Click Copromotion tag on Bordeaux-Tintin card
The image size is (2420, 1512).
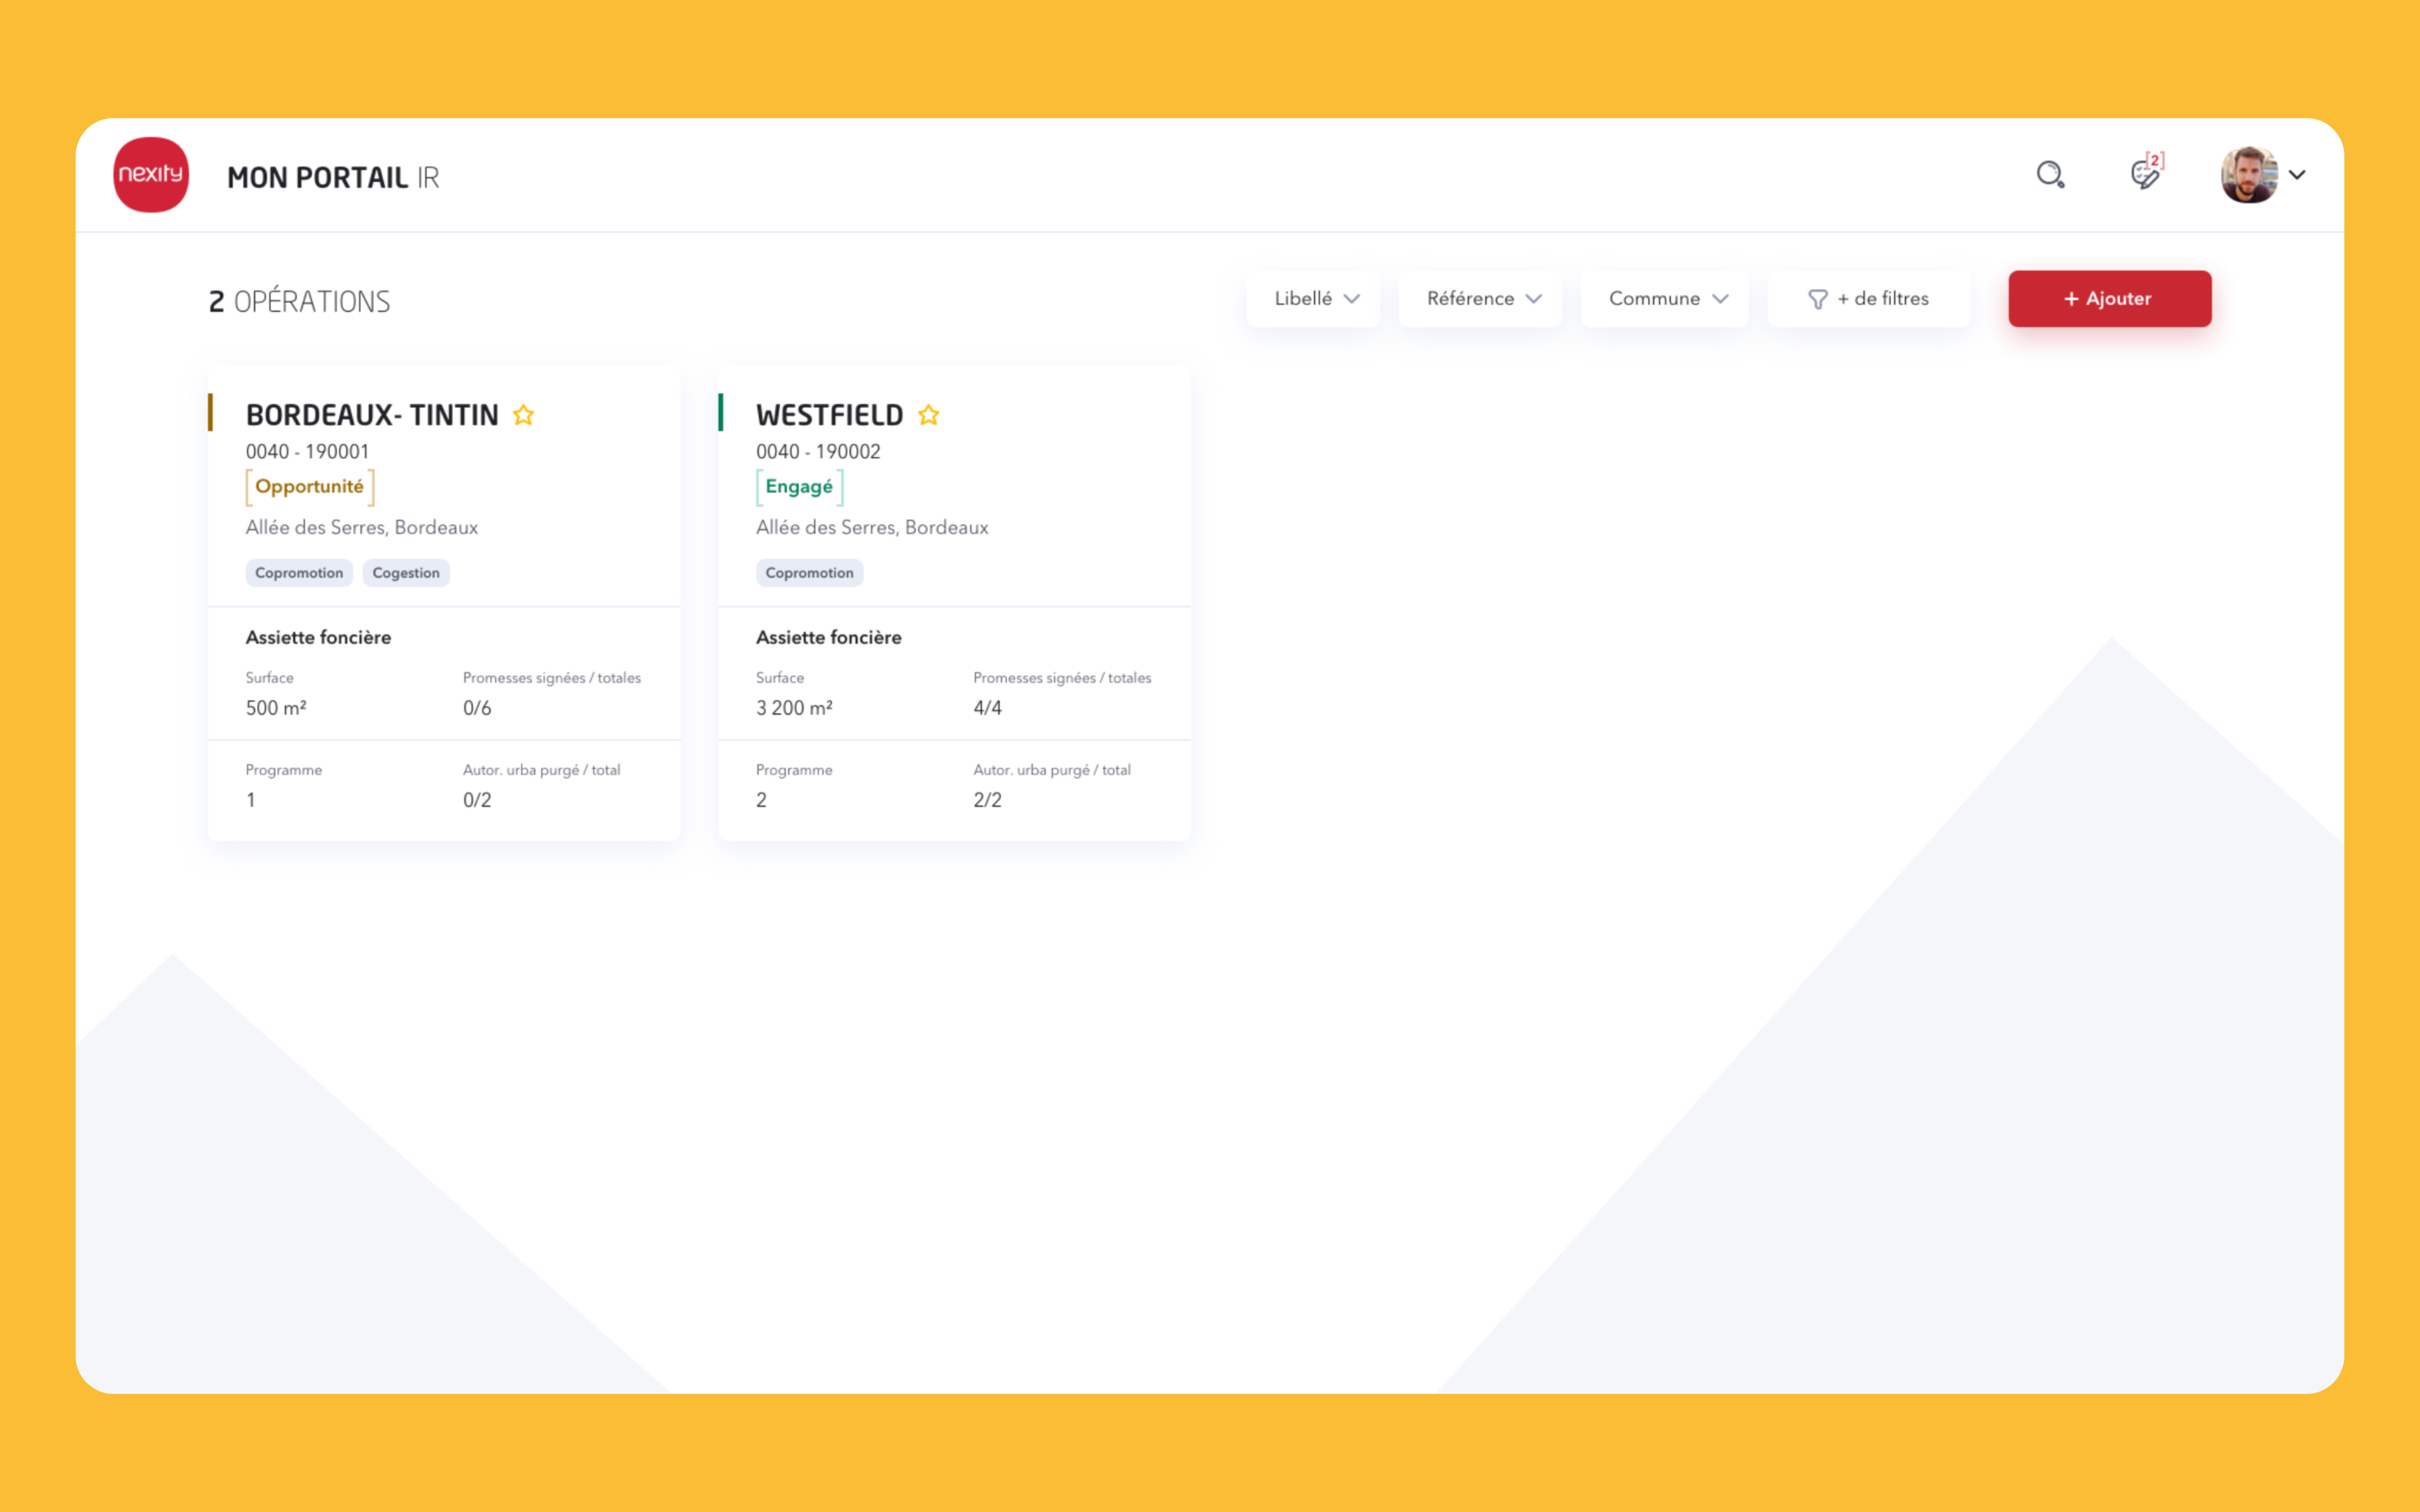pyautogui.click(x=299, y=573)
